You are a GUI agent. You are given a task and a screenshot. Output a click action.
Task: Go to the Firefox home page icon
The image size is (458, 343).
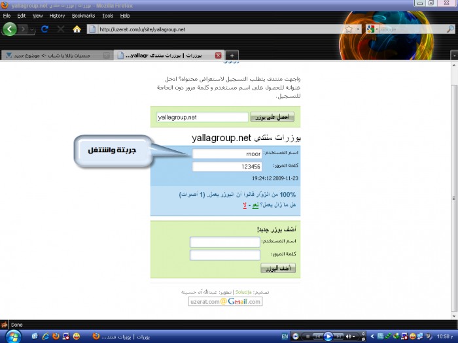pos(77,29)
